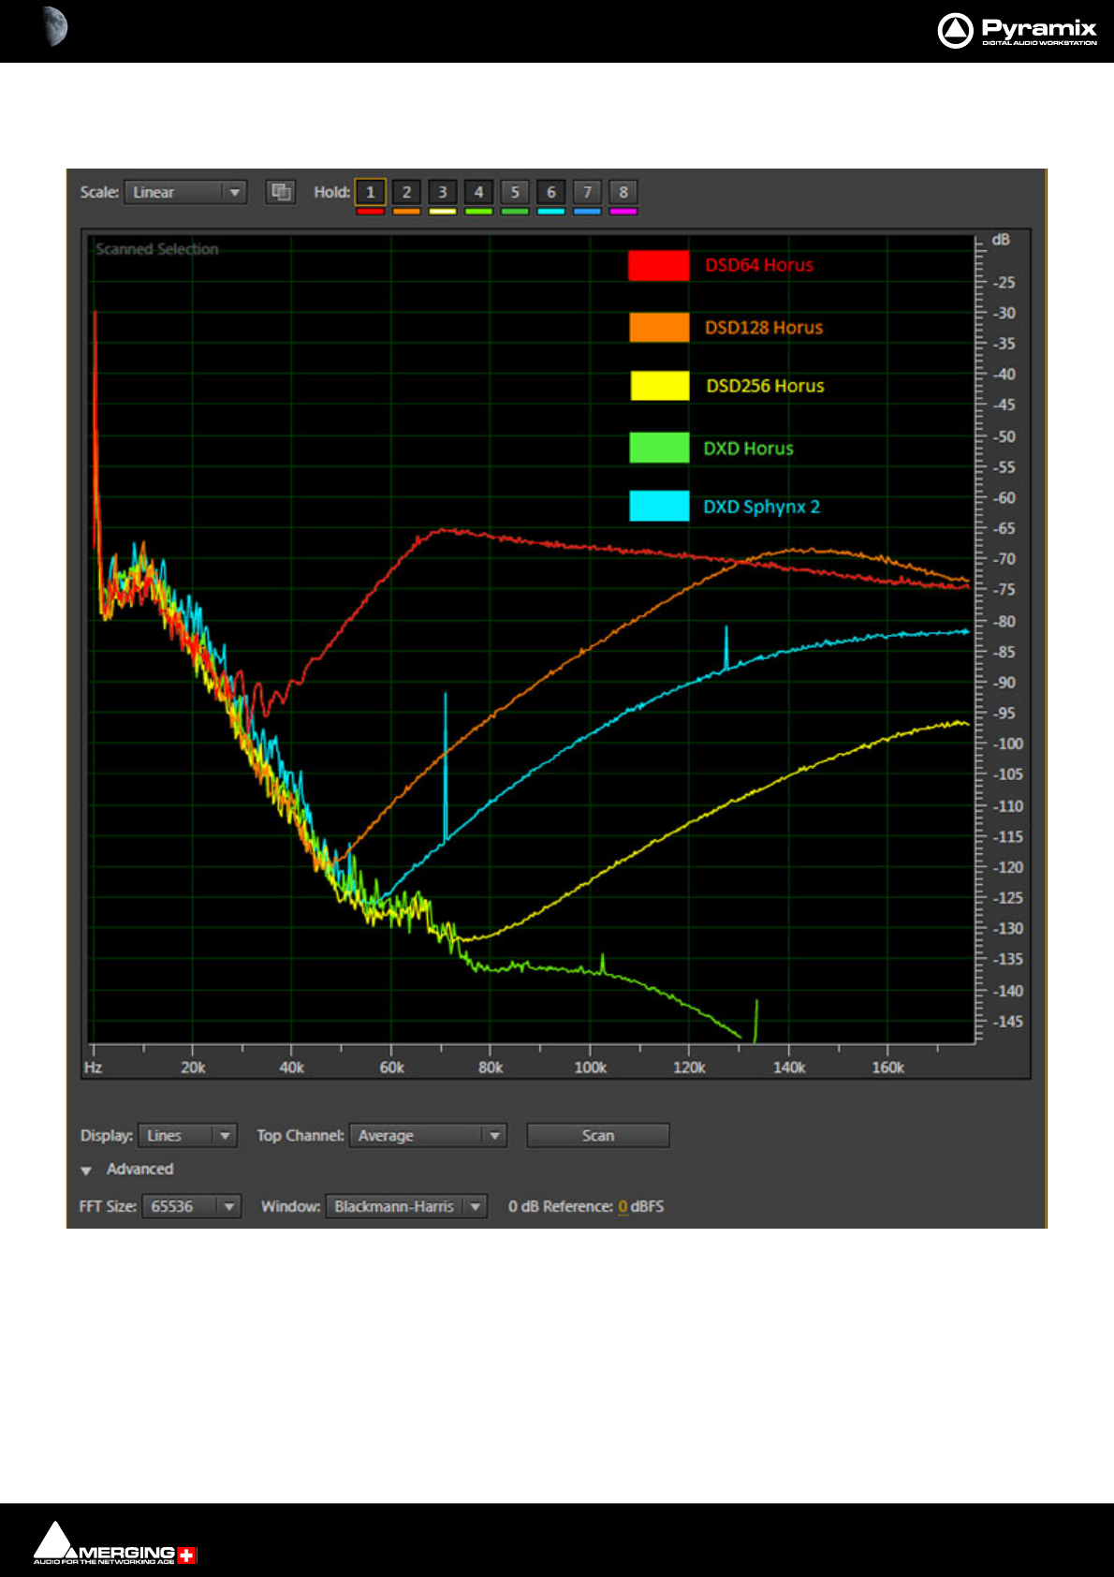Click orange color bar under Hold 2
This screenshot has height=1577, width=1114.
click(x=406, y=212)
